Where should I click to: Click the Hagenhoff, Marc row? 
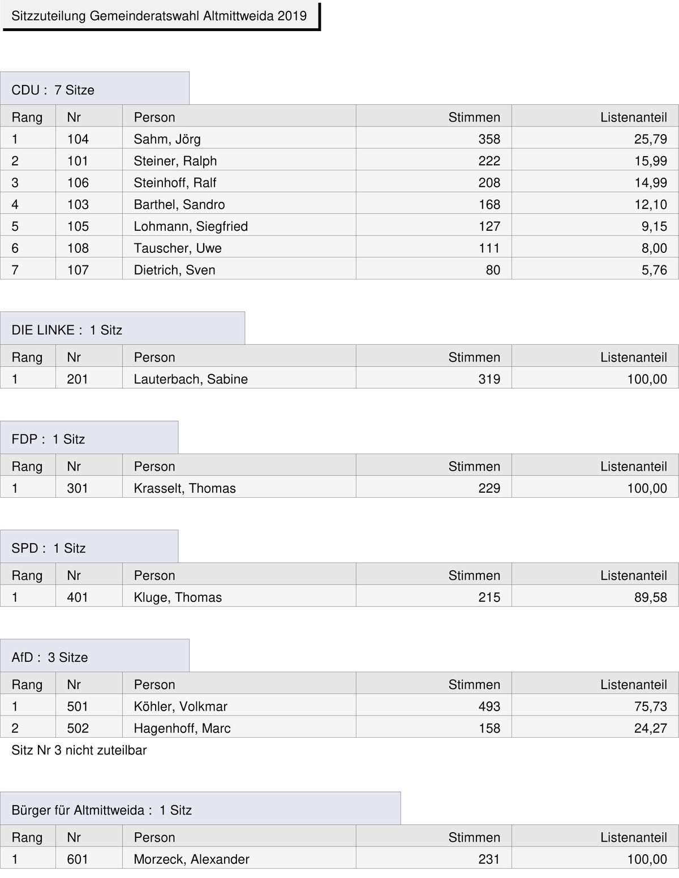339,727
